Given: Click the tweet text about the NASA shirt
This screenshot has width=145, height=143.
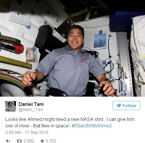Looking at the screenshot, I should [70, 122].
